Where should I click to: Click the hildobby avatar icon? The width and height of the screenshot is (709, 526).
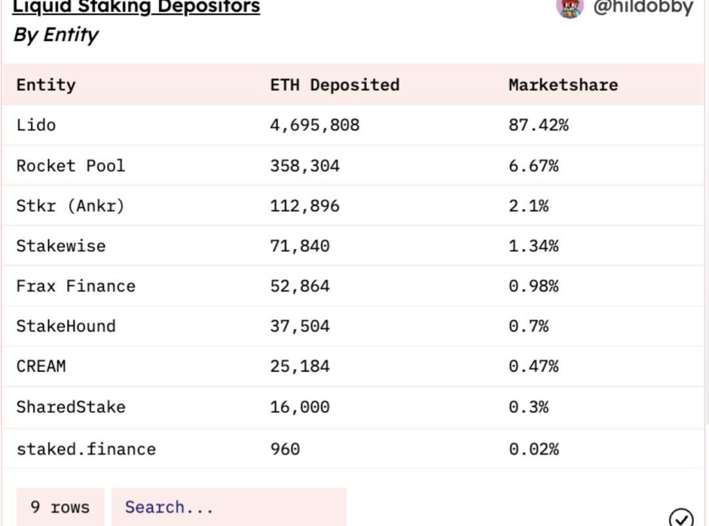[x=569, y=7]
